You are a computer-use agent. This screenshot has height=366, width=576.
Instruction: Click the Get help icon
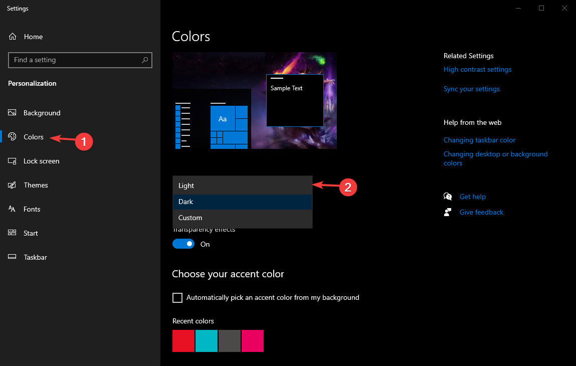pos(448,197)
